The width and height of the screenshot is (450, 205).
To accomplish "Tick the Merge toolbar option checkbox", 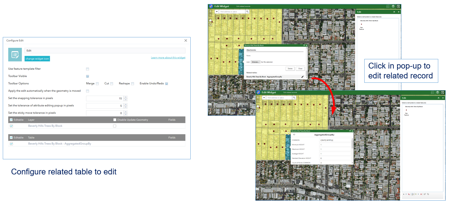I will pos(97,84).
